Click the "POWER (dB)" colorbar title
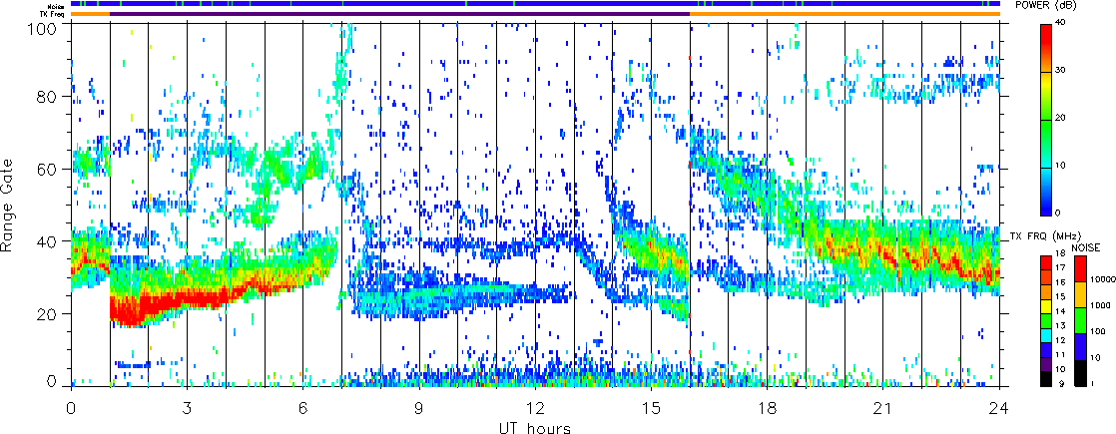This screenshot has width=1116, height=434. 1044,6
